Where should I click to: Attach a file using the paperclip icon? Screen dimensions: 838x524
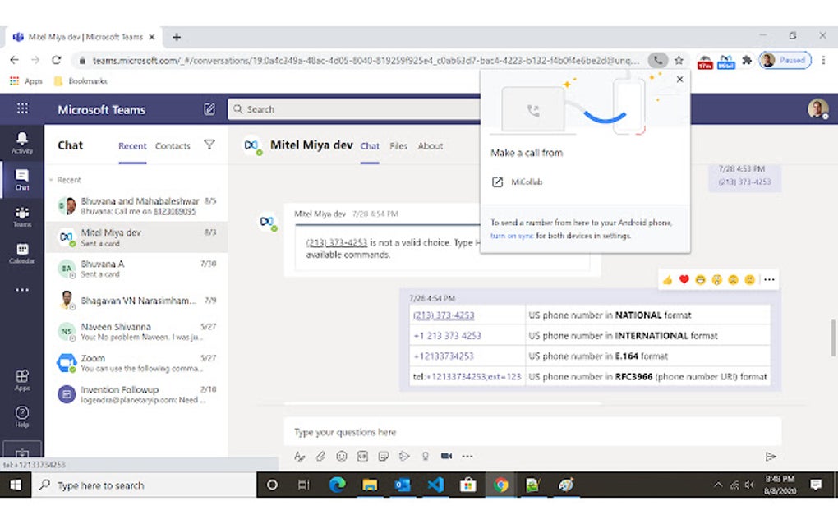pyautogui.click(x=321, y=456)
